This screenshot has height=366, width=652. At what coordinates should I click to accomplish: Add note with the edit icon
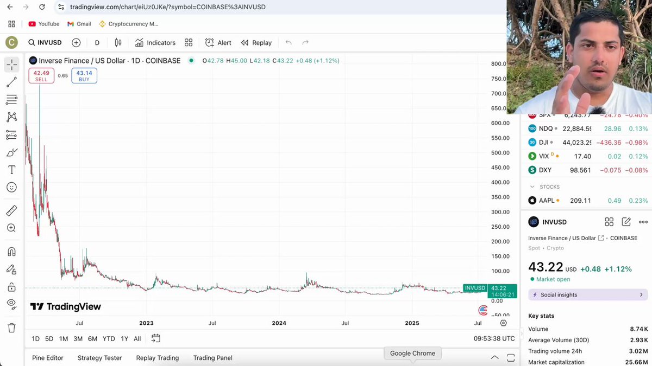(x=626, y=222)
